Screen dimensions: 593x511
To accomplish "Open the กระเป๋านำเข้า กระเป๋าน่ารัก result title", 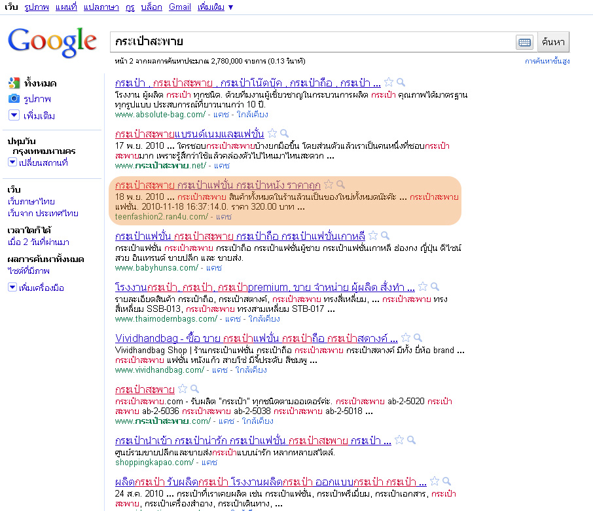I will [253, 441].
